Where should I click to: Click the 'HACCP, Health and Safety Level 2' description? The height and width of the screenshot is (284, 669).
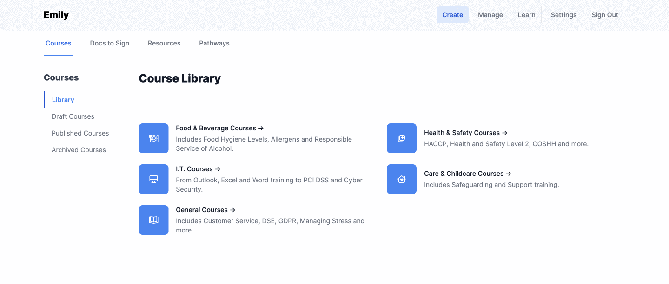coord(506,144)
